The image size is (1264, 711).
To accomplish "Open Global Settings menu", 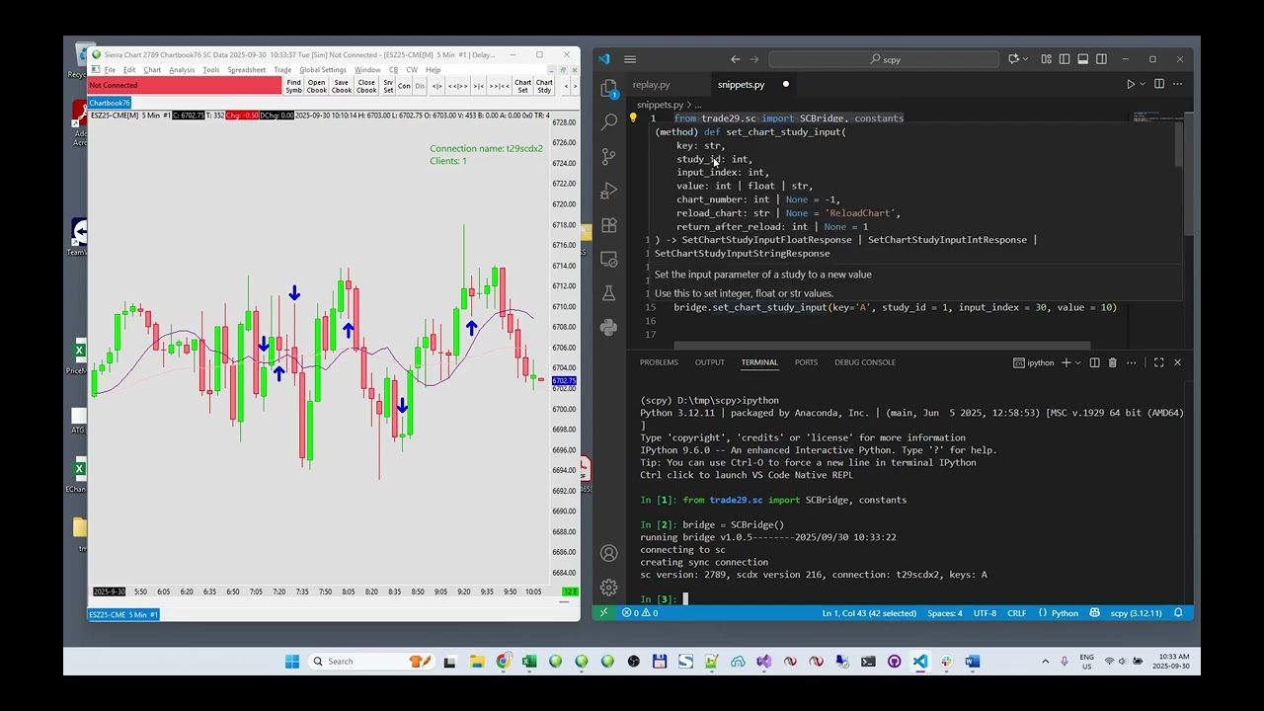I will (x=323, y=70).
